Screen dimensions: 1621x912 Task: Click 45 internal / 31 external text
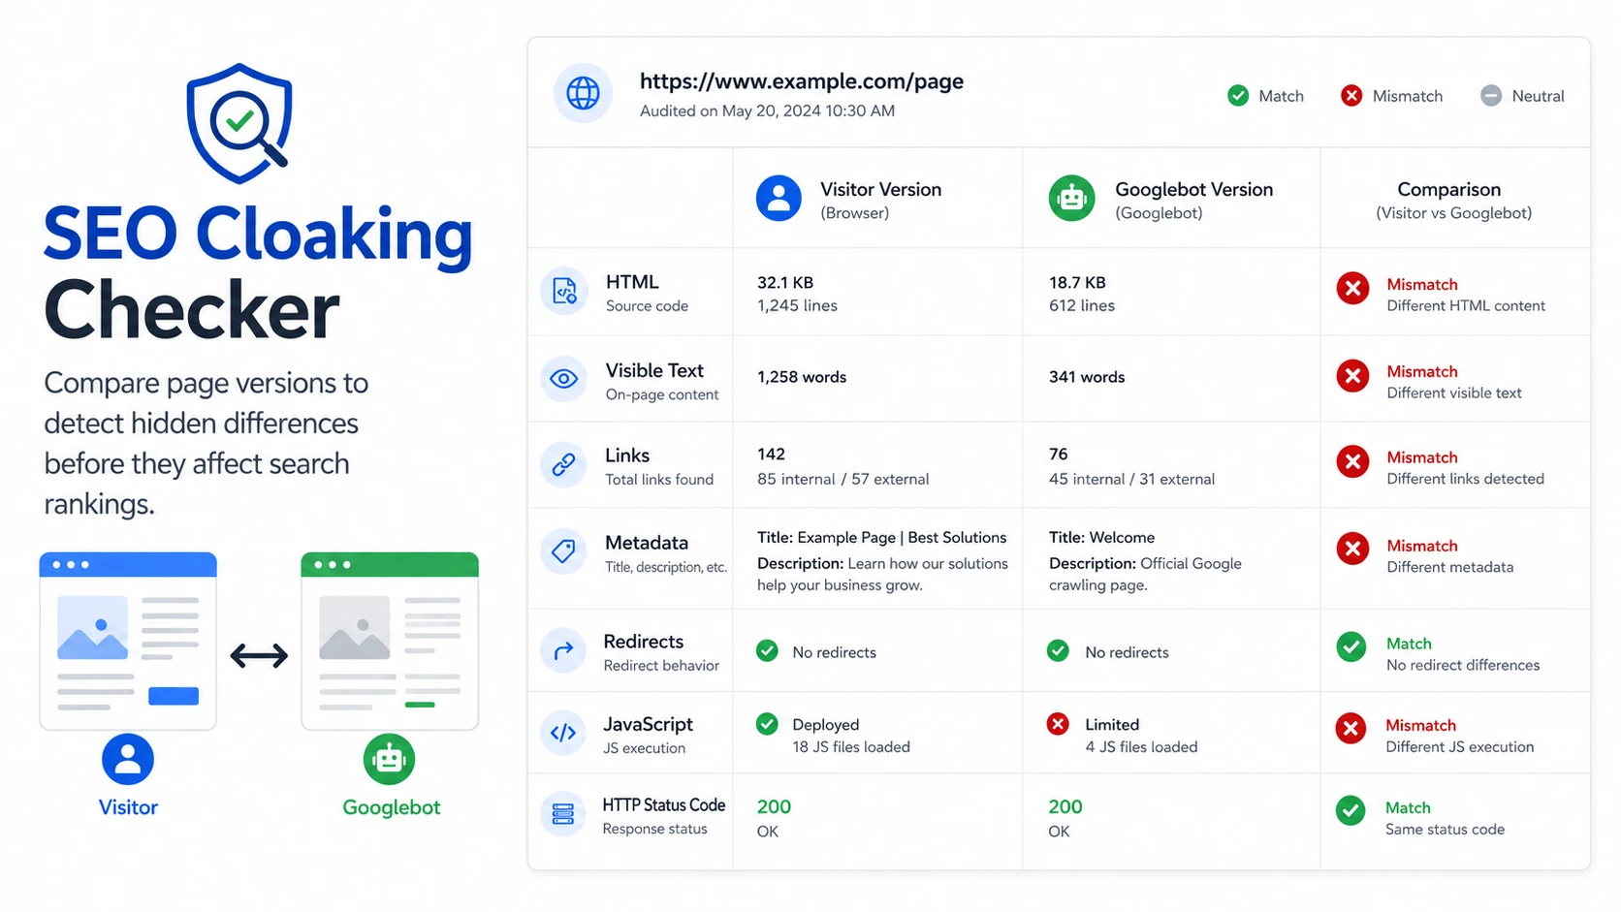coord(1131,479)
